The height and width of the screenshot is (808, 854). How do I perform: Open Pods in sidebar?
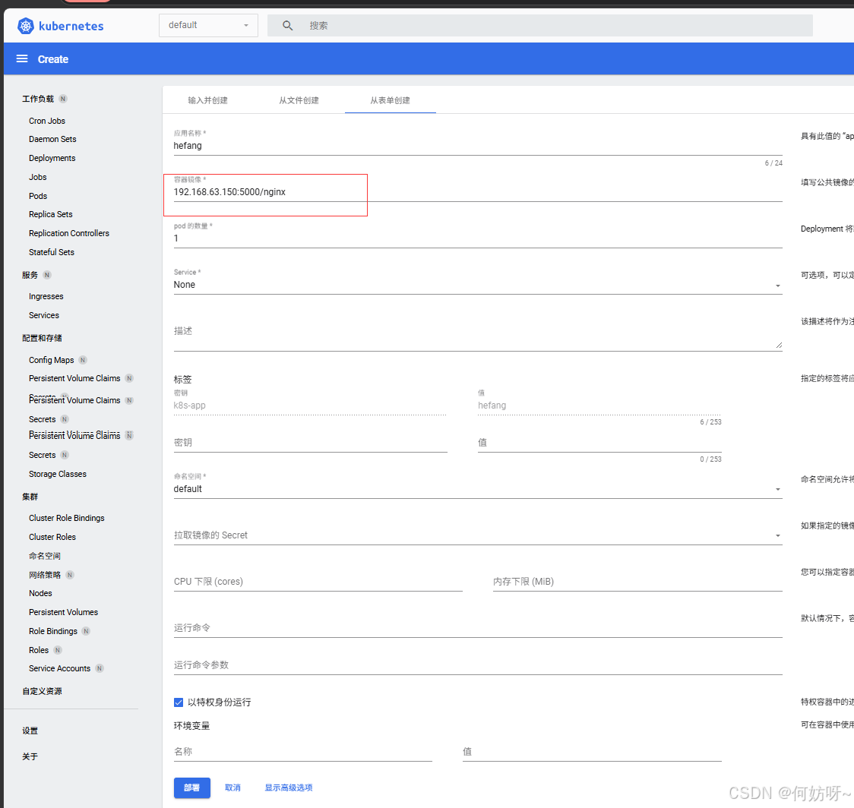click(38, 196)
